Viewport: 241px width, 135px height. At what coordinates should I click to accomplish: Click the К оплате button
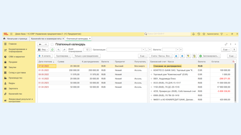pyautogui.click(x=45, y=56)
